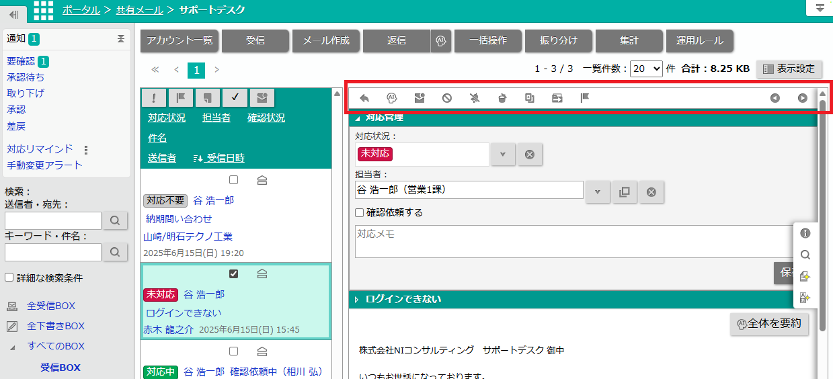
Task: Uncheck the ログインできない mail checkbox
Action: (x=233, y=273)
